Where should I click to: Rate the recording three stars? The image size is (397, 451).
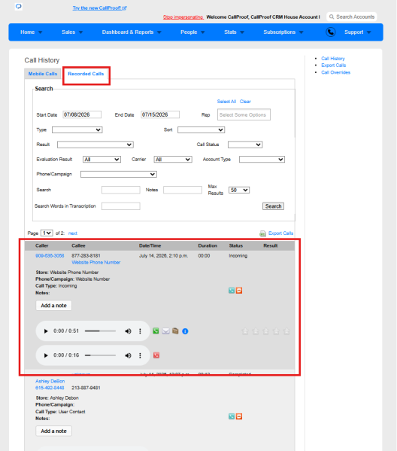(x=265, y=331)
